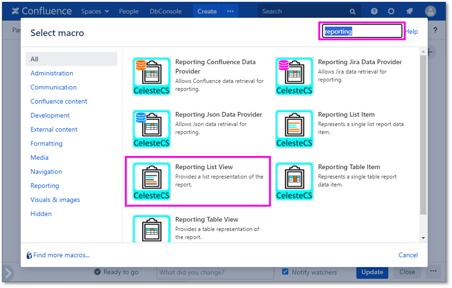Viewport: 452px width, 288px height.
Task: Click the Confluence logo in header
Action: click(x=42, y=11)
